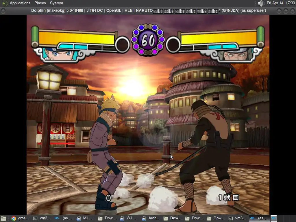Click the icon-only Dolphin button ending the taskbar
Image resolution: width=296 pixels, height=222 pixels.
(x=274, y=219)
